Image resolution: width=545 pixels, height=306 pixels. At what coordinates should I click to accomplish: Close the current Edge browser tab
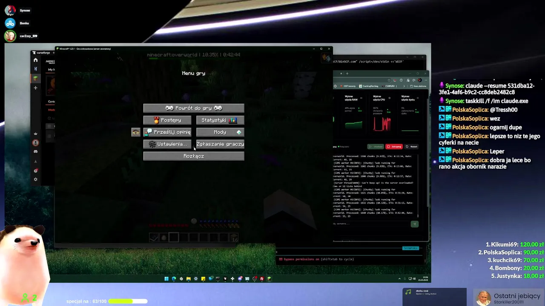[341, 74]
